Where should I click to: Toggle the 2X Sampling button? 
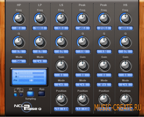30,94
